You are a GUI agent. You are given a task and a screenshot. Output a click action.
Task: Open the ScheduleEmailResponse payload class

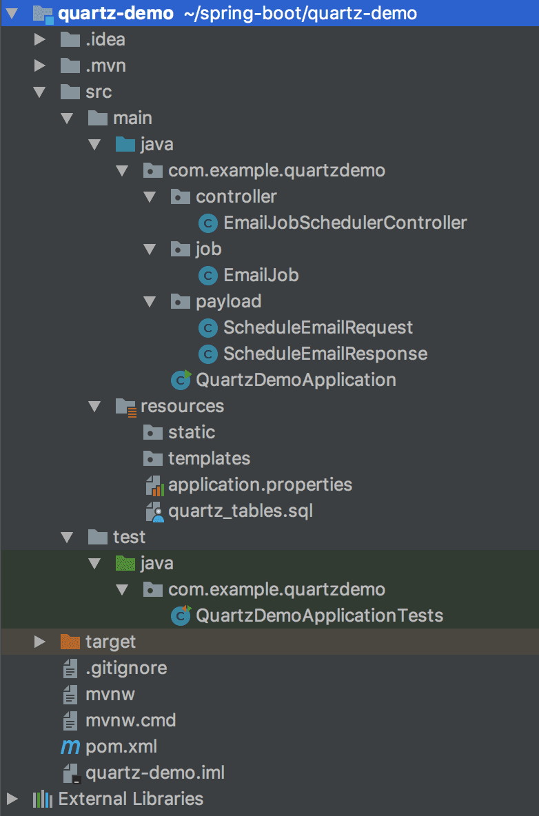pos(207,354)
